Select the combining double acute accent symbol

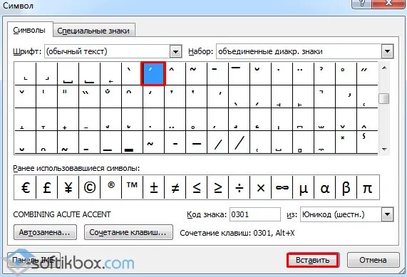(x=367, y=73)
